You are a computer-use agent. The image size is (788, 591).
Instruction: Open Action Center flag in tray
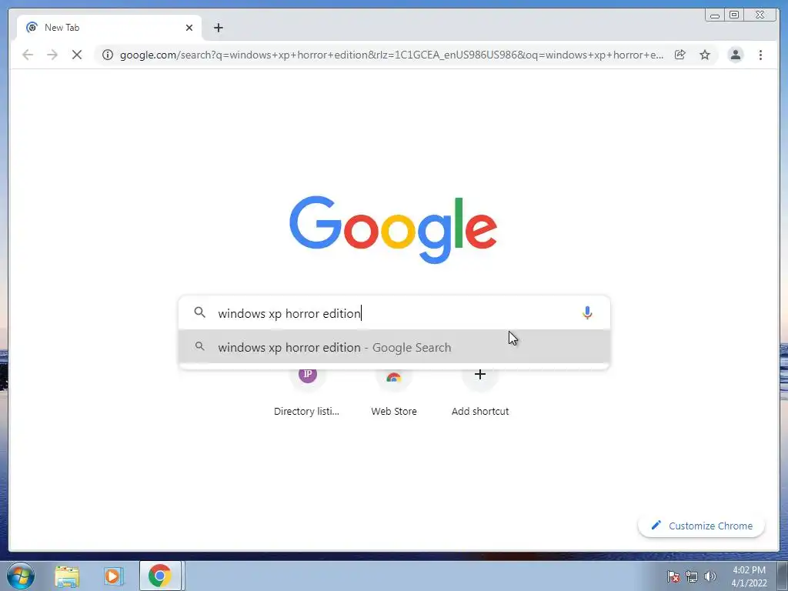coord(673,576)
